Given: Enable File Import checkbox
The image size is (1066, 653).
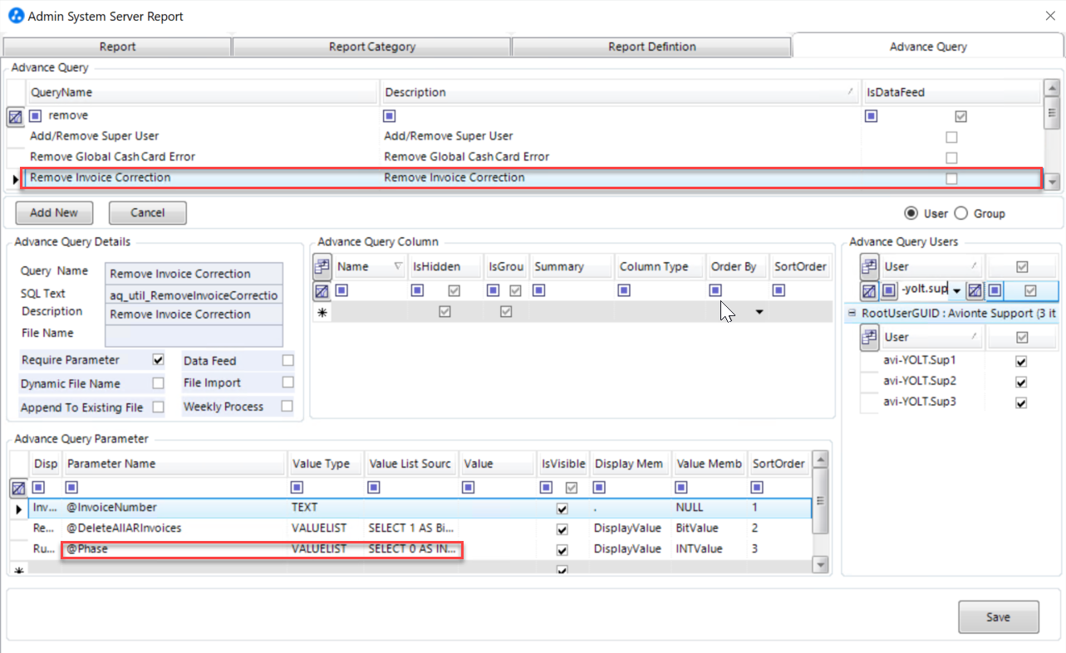Looking at the screenshot, I should [287, 383].
